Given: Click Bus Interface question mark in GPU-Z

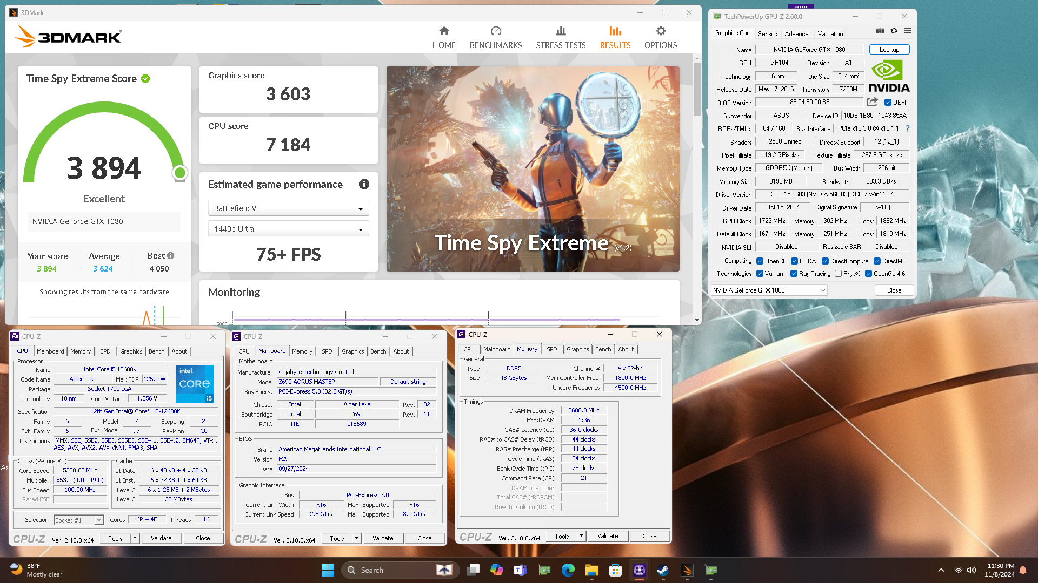Looking at the screenshot, I should tap(907, 128).
